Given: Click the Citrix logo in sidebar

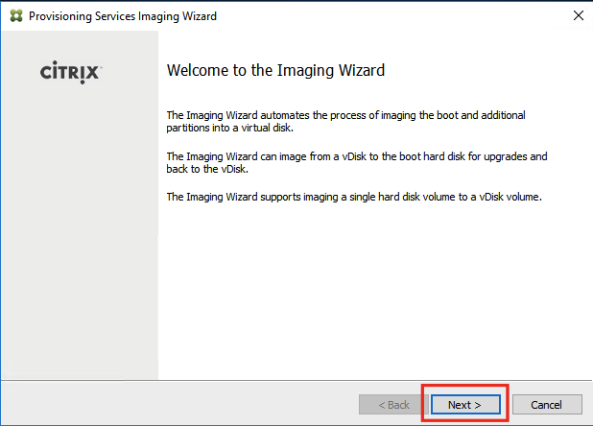Looking at the screenshot, I should 71,72.
